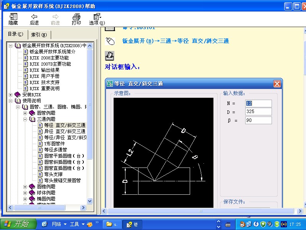Open the 网络 quick launch dropdown
306x230 pixels.
coord(59,224)
